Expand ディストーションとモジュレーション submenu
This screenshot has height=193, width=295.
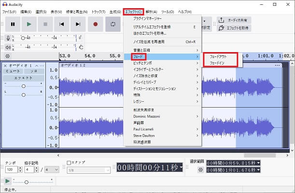click(x=163, y=89)
